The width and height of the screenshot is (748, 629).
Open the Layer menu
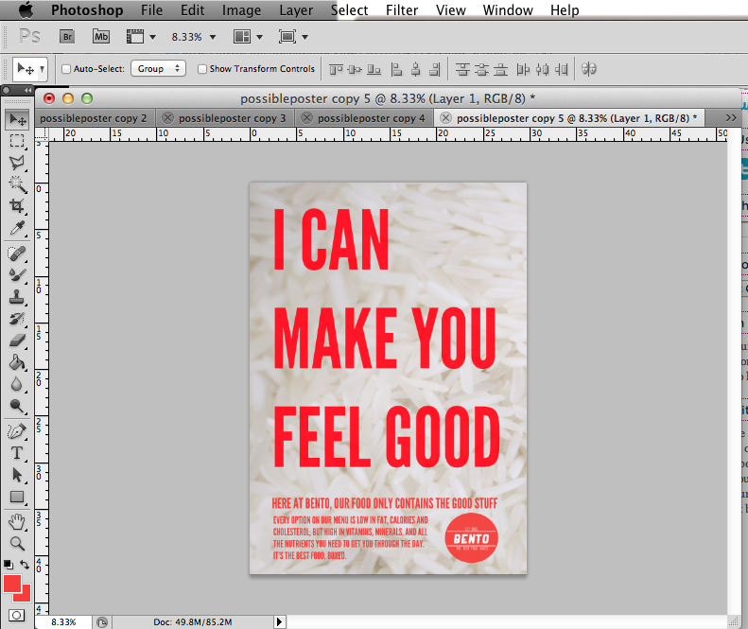(x=296, y=10)
